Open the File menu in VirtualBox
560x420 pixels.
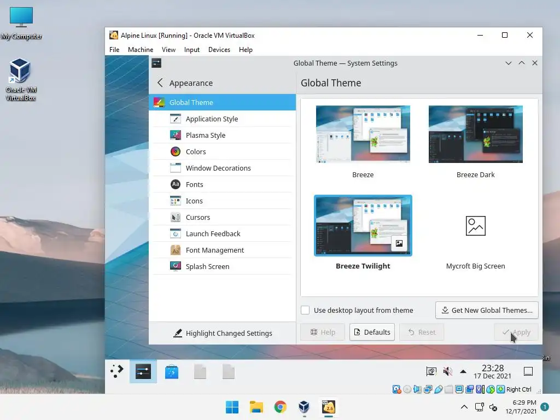pos(114,50)
